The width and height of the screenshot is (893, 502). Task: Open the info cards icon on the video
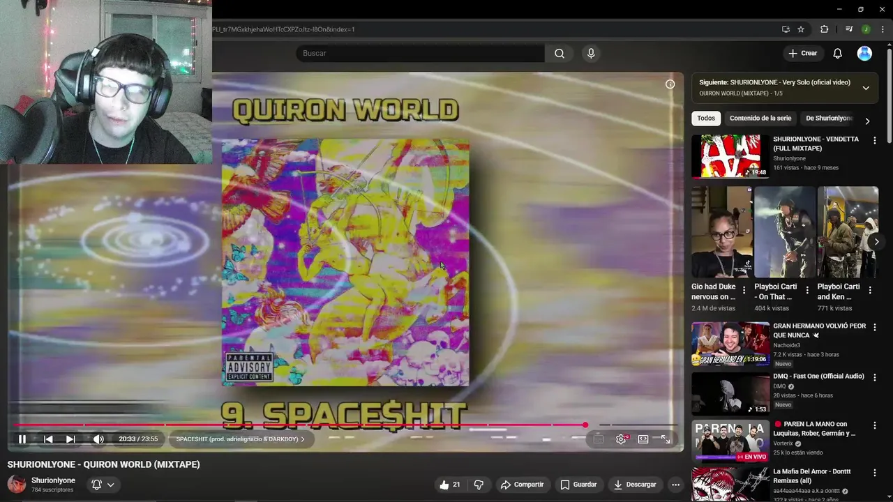[670, 84]
